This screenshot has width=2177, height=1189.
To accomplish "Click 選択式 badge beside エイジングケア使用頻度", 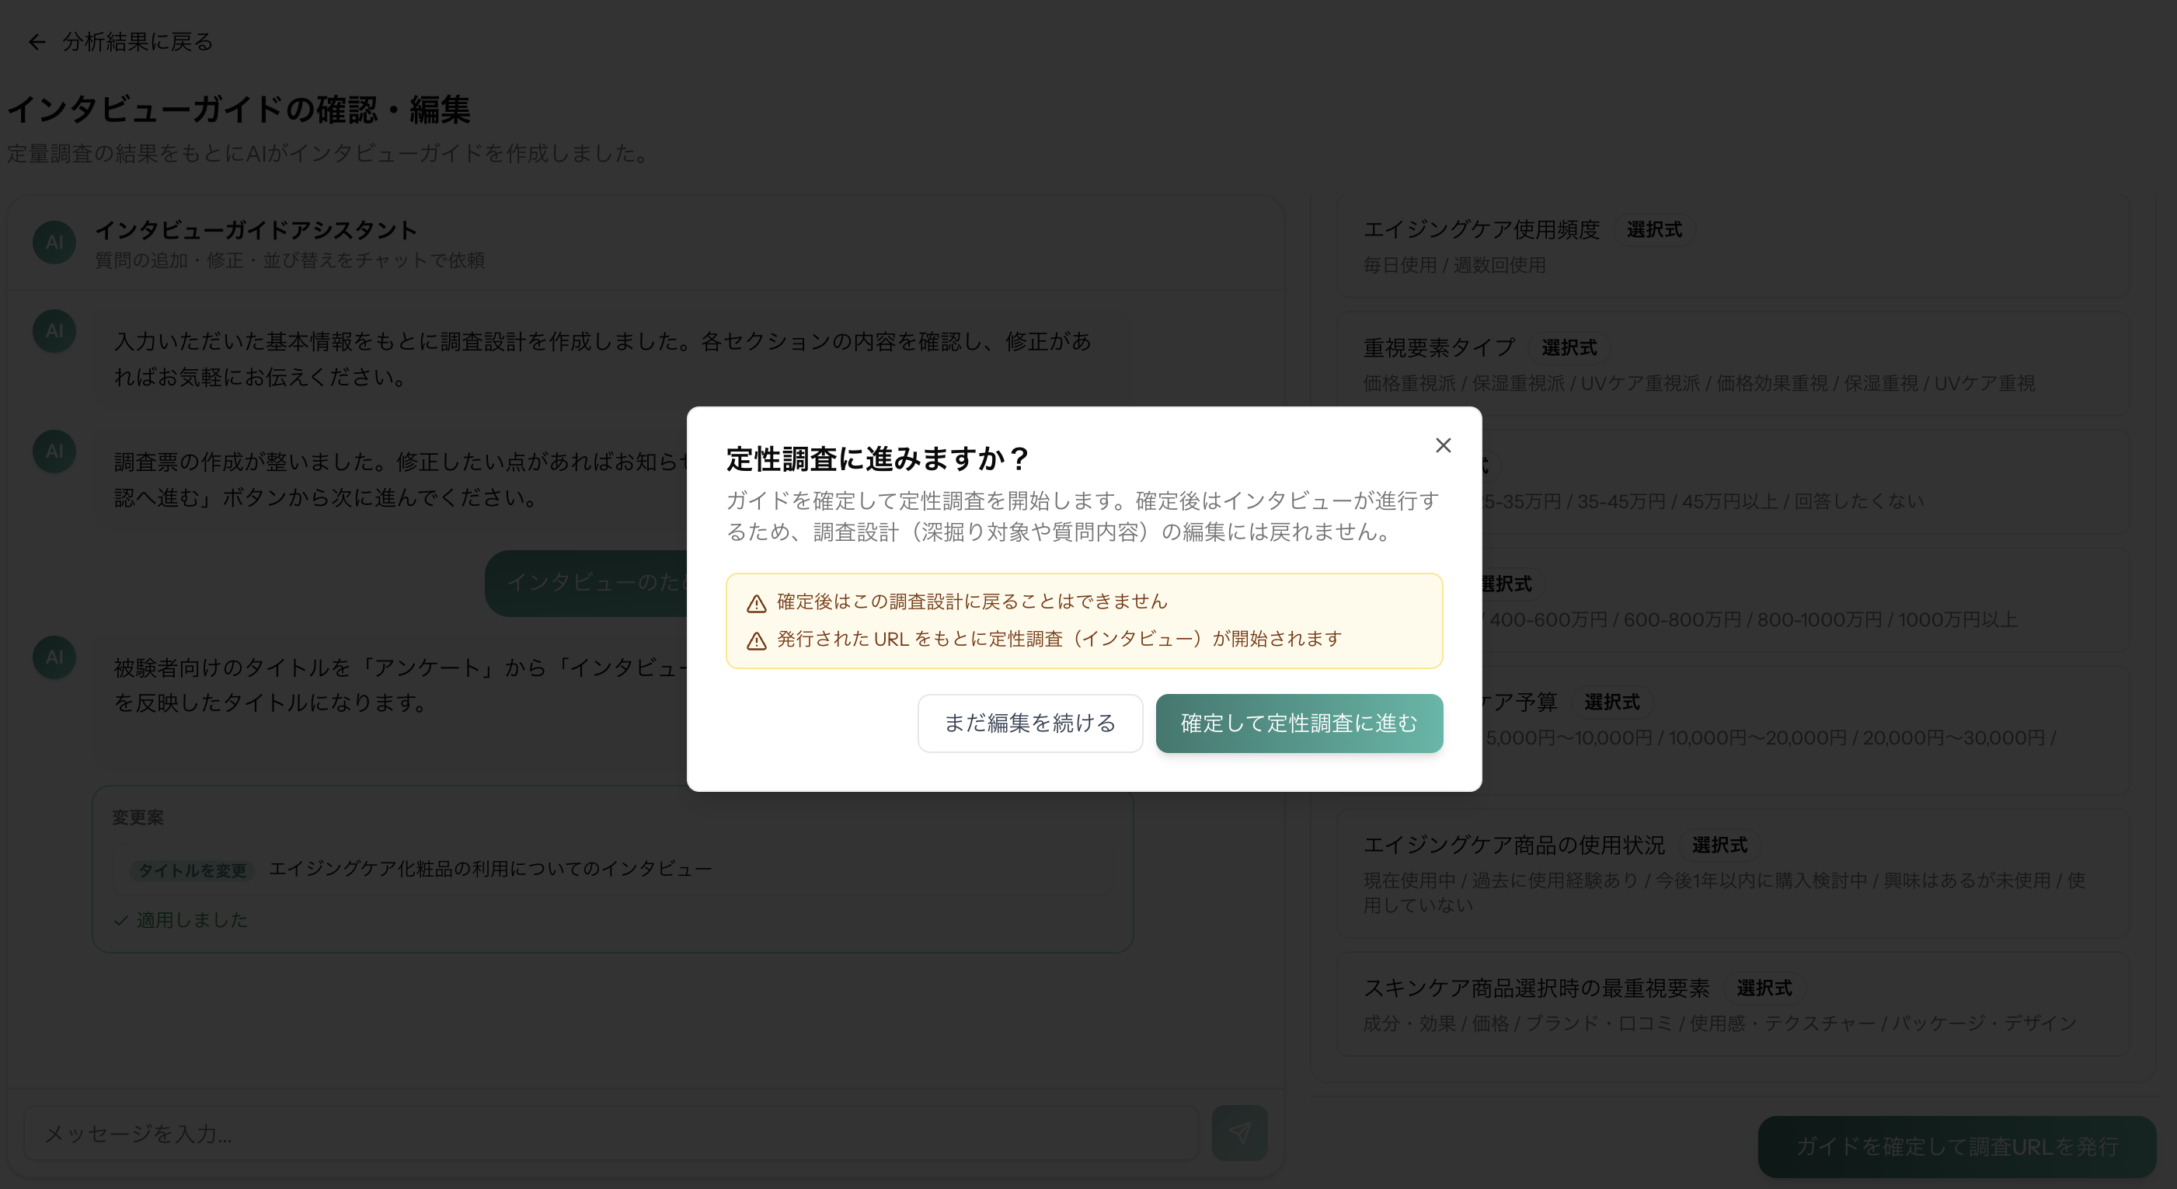I will pyautogui.click(x=1654, y=230).
